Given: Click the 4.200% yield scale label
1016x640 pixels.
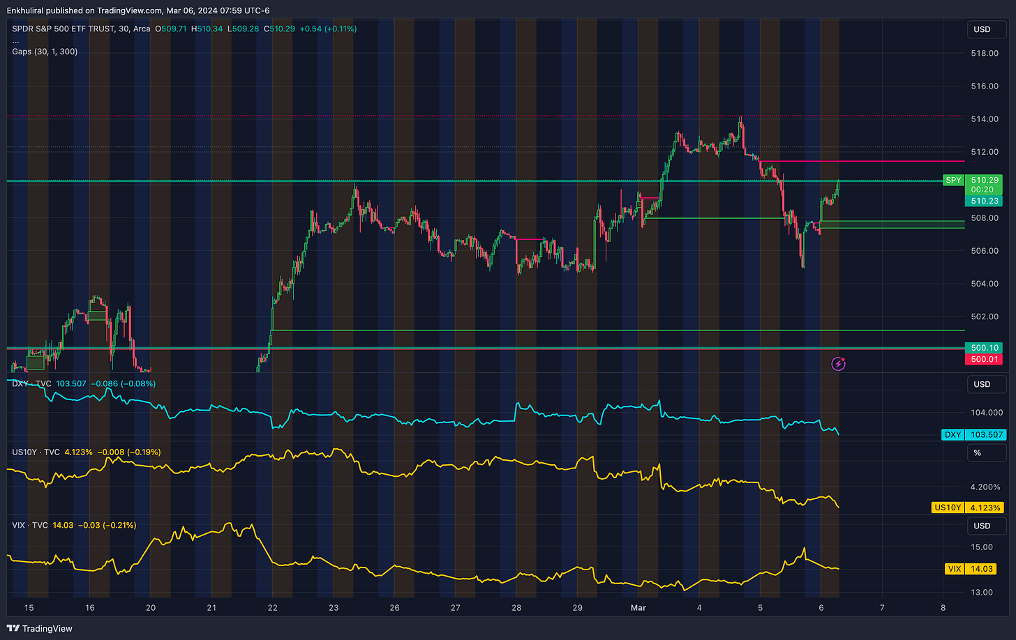Looking at the screenshot, I should (x=985, y=487).
